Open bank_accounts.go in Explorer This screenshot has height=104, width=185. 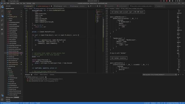tap(14, 87)
